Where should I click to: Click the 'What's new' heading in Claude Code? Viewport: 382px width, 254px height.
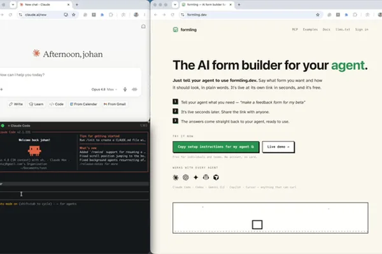88,148
